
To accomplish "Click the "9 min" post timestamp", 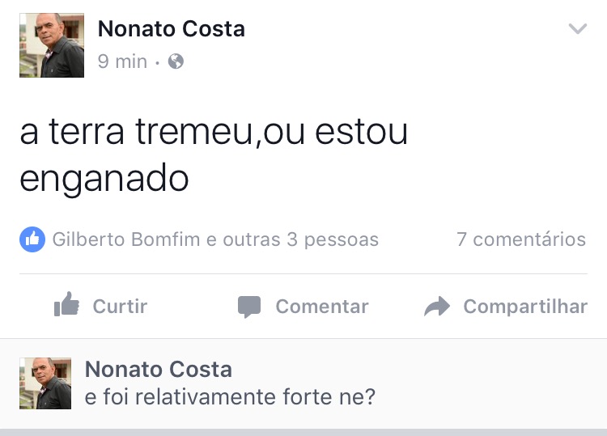I will pos(122,61).
